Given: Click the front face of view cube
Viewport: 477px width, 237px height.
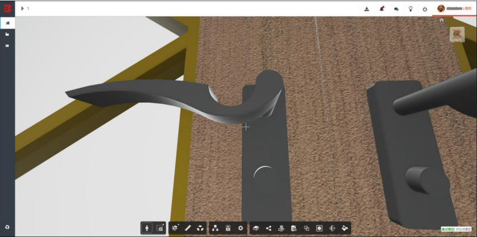Looking at the screenshot, I should pyautogui.click(x=457, y=34).
